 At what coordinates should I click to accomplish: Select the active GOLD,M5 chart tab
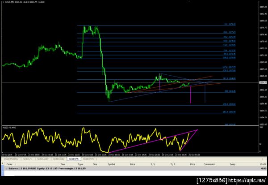74,159
